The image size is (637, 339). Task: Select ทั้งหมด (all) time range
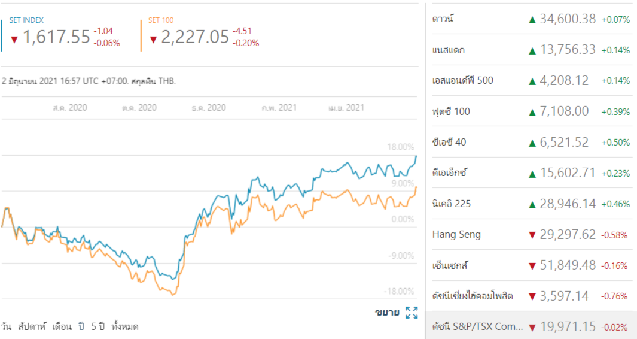[125, 327]
